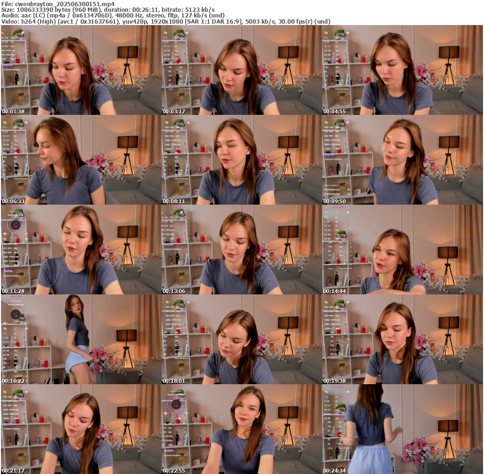
Task: Open the thumbnail stamped 00:01:38
Action: [81, 70]
